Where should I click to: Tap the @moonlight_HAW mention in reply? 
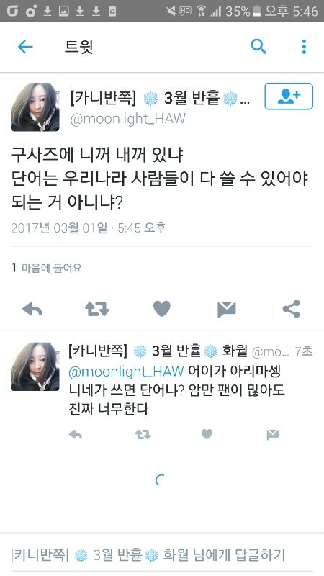(x=126, y=372)
